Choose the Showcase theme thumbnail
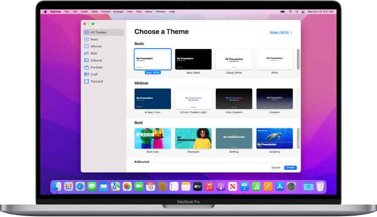The image size is (377, 217). [193, 138]
